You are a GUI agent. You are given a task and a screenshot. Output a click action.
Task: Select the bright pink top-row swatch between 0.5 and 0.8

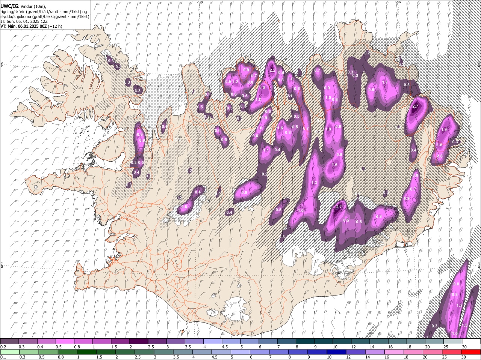(x=65, y=342)
